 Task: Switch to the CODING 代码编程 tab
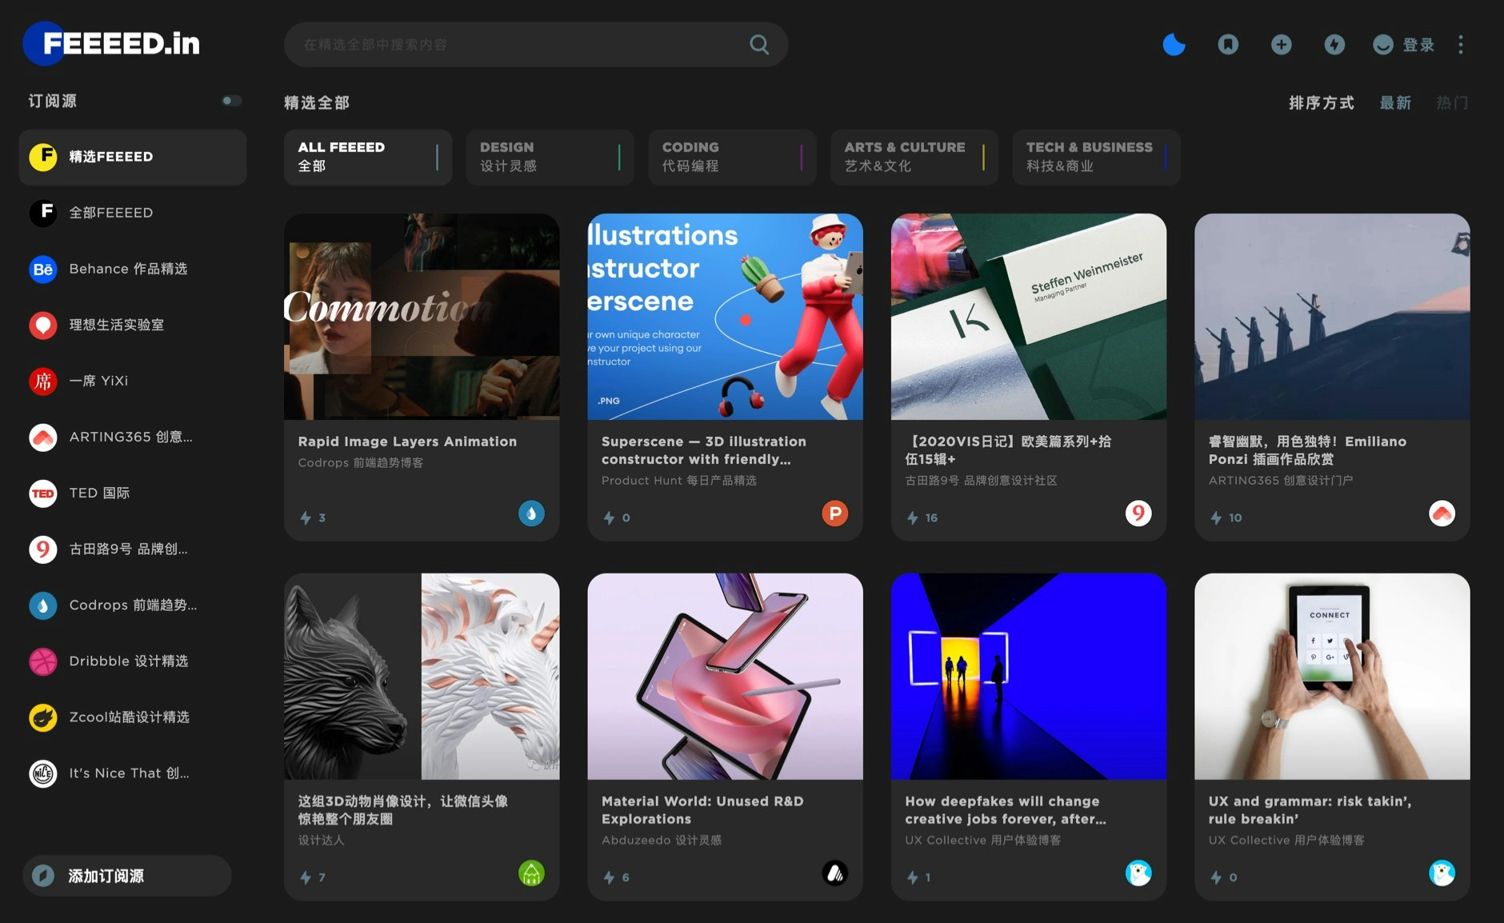click(x=732, y=157)
